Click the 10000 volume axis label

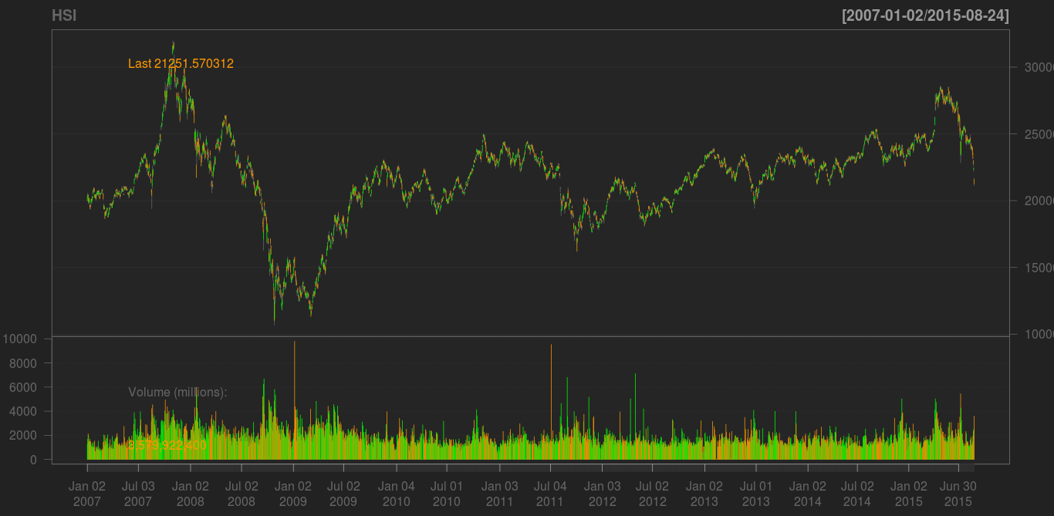point(20,339)
